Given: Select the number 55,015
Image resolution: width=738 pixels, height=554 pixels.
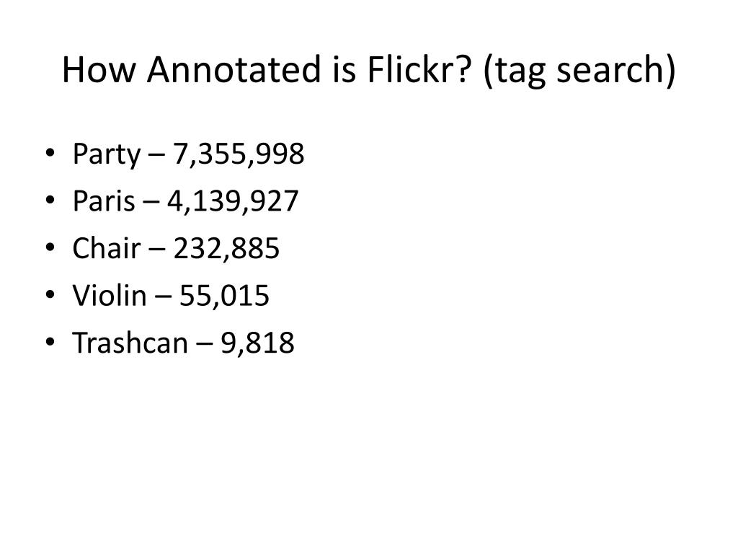Looking at the screenshot, I should click(x=225, y=296).
